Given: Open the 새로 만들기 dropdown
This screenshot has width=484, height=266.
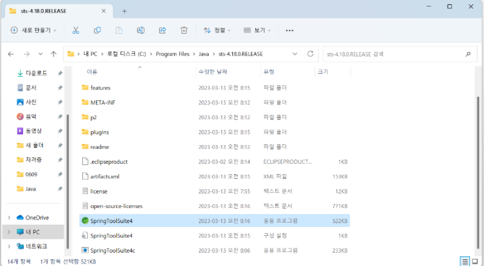Looking at the screenshot, I should point(33,30).
